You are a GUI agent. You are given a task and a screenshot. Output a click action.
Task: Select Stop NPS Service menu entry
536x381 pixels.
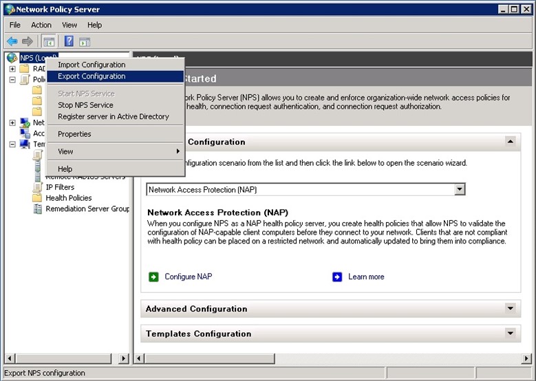pos(116,105)
